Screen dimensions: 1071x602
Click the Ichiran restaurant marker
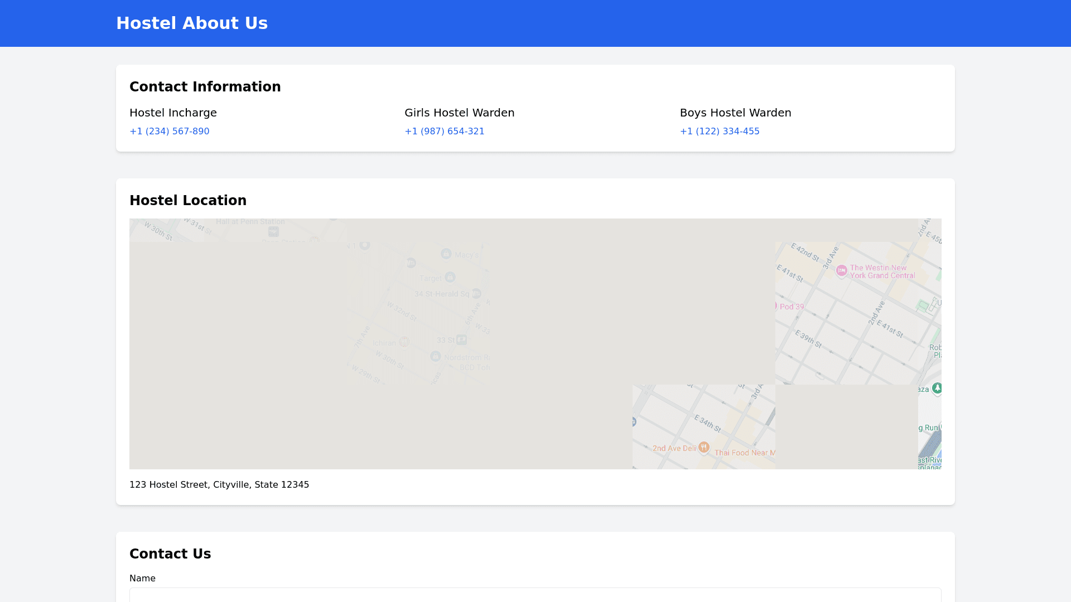pyautogui.click(x=404, y=341)
